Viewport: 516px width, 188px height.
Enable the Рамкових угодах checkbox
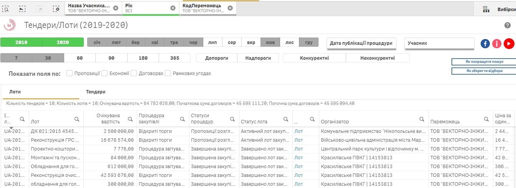168,73
